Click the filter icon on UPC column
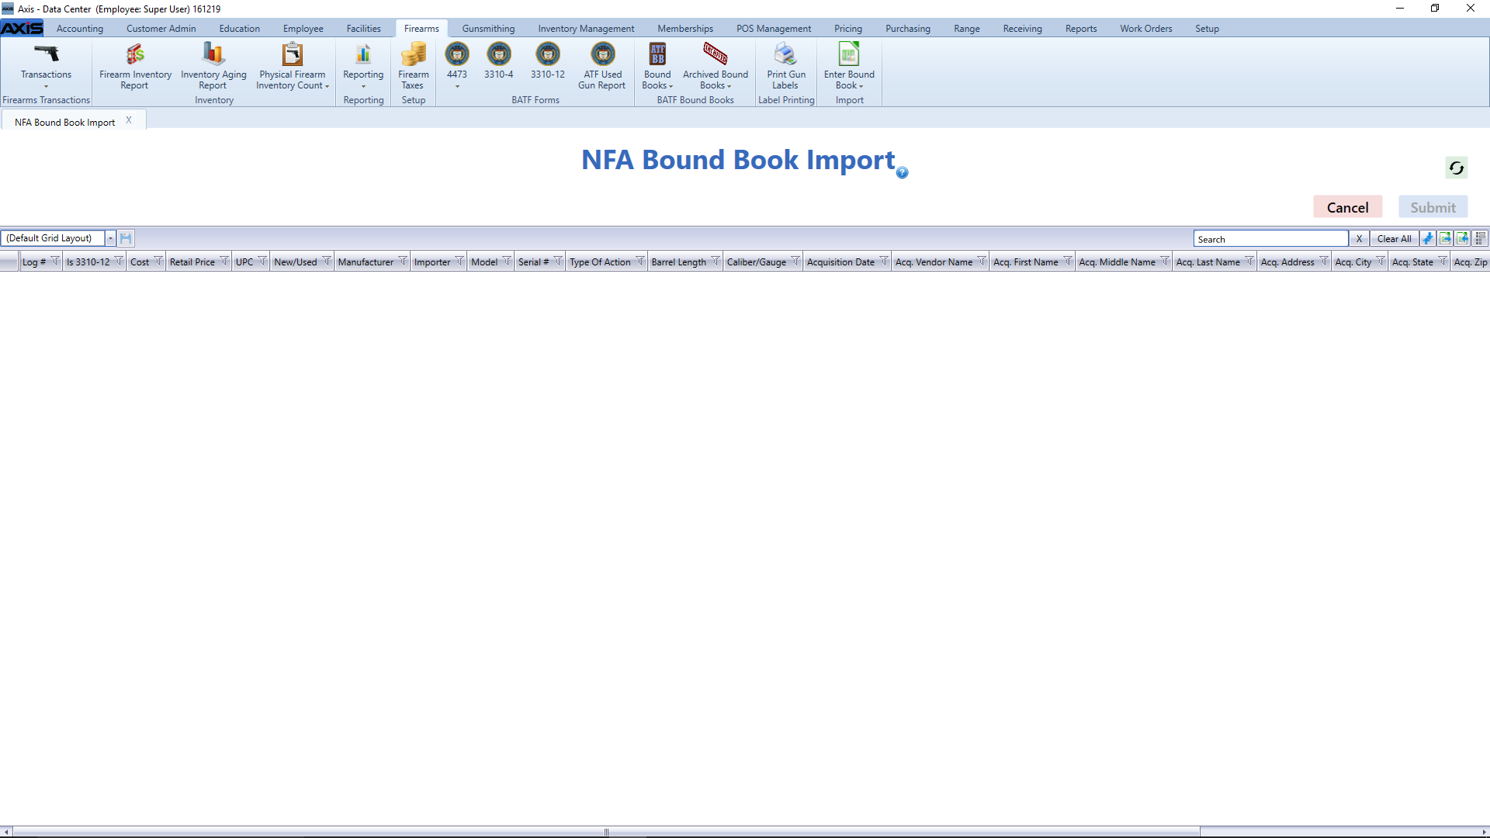 coord(262,261)
